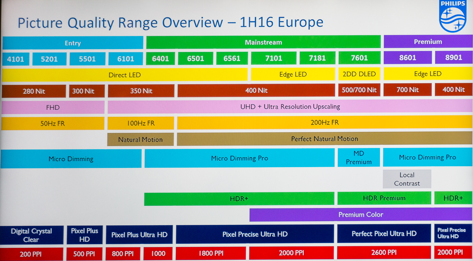The width and height of the screenshot is (473, 261).
Task: Choose model number 6501
Action: 195,58
